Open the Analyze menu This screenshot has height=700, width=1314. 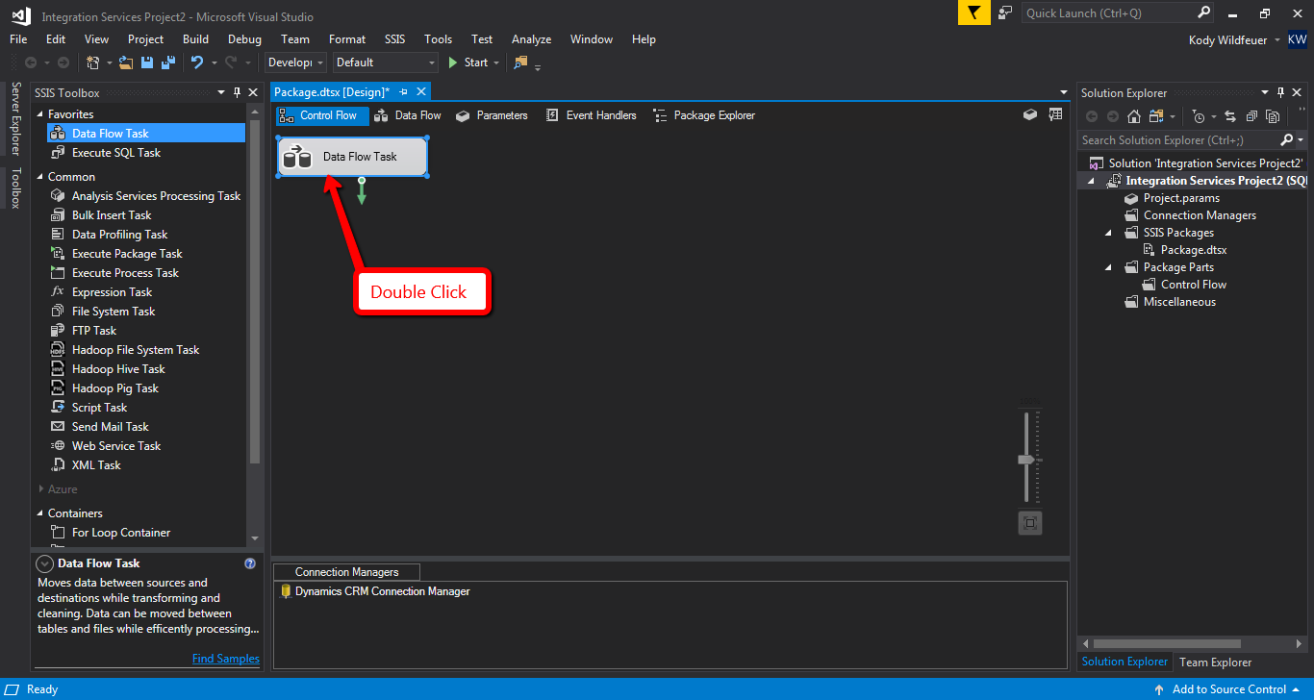pyautogui.click(x=531, y=39)
